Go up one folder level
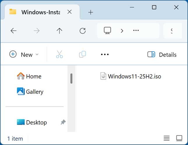Screen dimensions: 188x145 [x=59, y=31]
